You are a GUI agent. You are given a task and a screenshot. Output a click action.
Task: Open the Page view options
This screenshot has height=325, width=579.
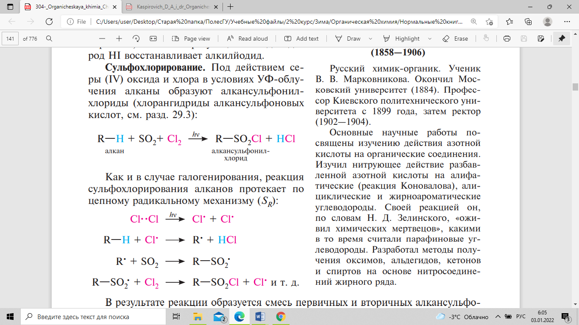[191, 39]
